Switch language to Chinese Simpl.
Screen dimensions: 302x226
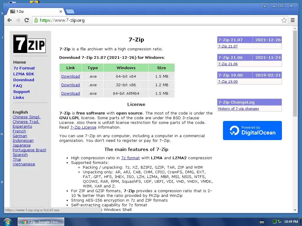27,117
